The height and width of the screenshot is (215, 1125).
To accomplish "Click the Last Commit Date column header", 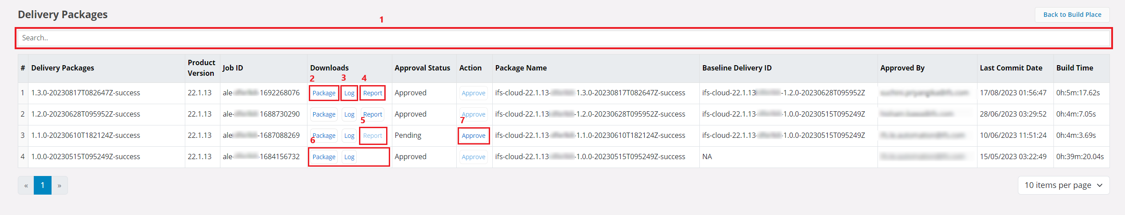I will point(1011,68).
